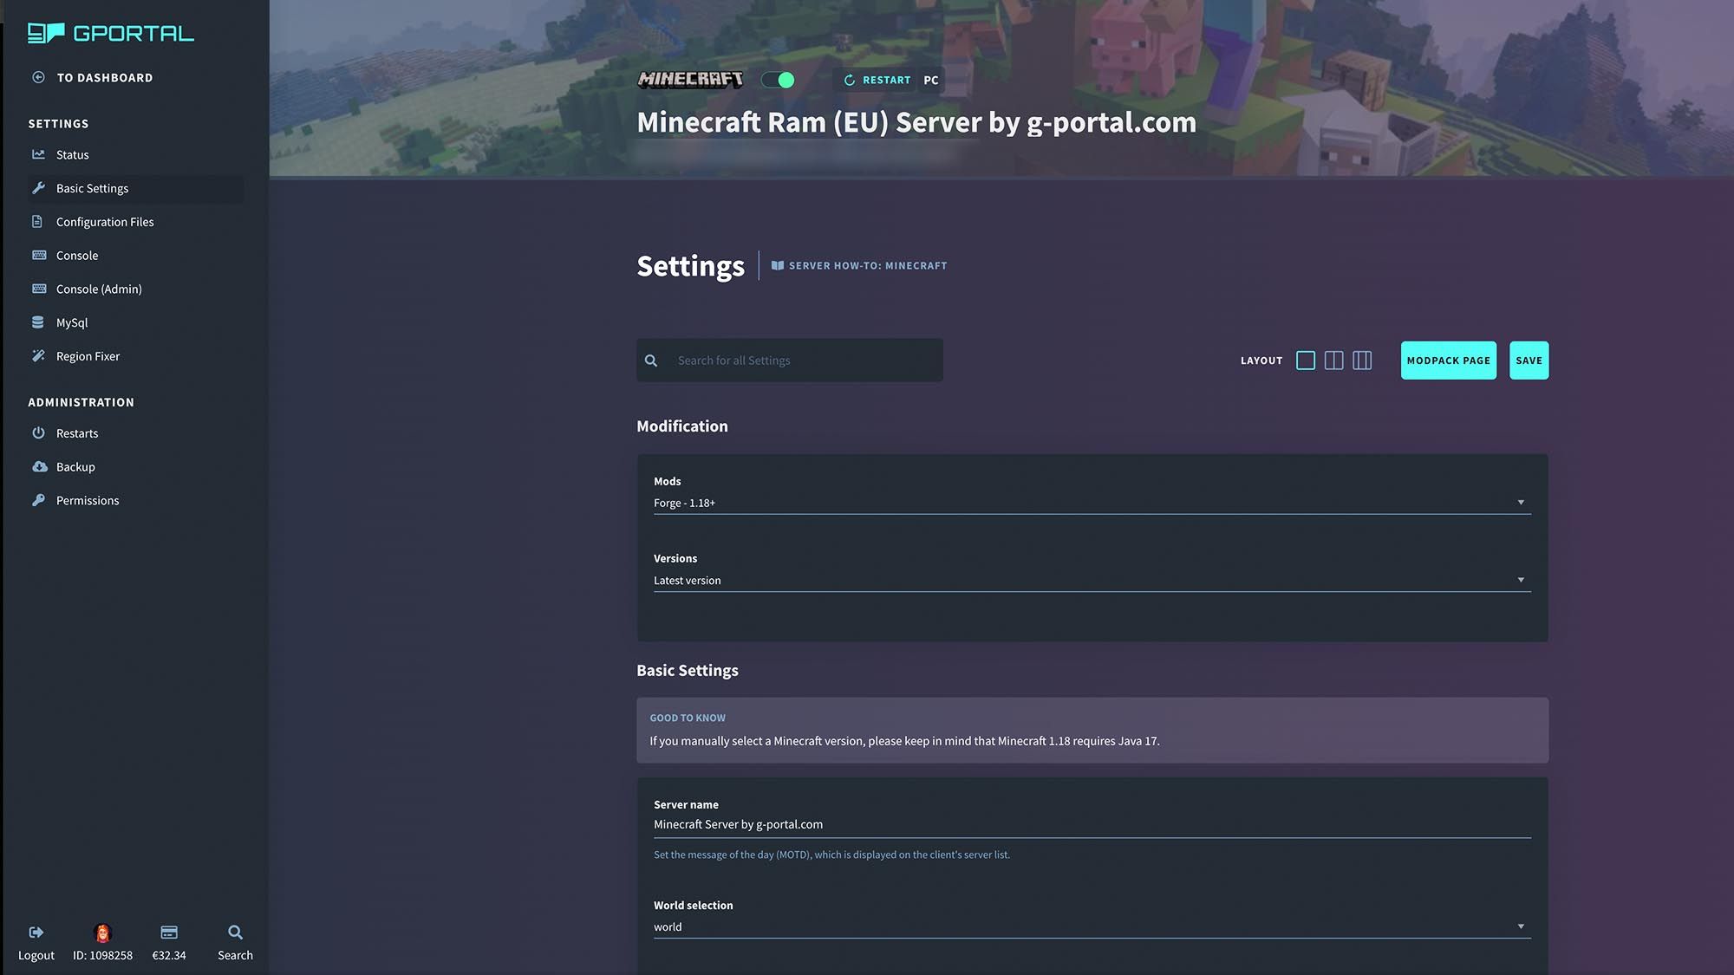Click the SAVE button
Image resolution: width=1734 pixels, height=975 pixels.
1528,360
